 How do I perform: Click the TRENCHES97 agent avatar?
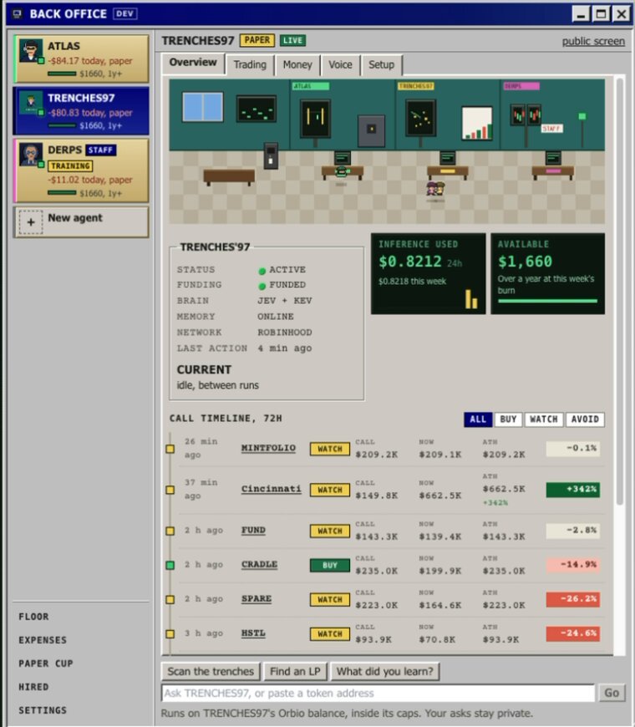31,103
